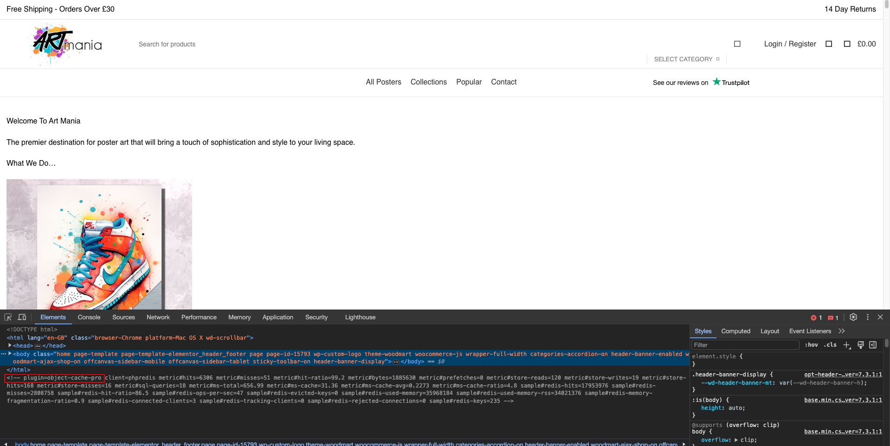This screenshot has height=446, width=890.
Task: Open cart icon next to £0.00
Action: click(x=847, y=44)
